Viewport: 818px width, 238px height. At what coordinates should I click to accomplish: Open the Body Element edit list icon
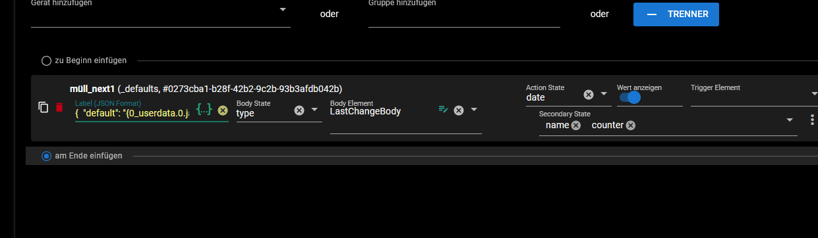[444, 110]
